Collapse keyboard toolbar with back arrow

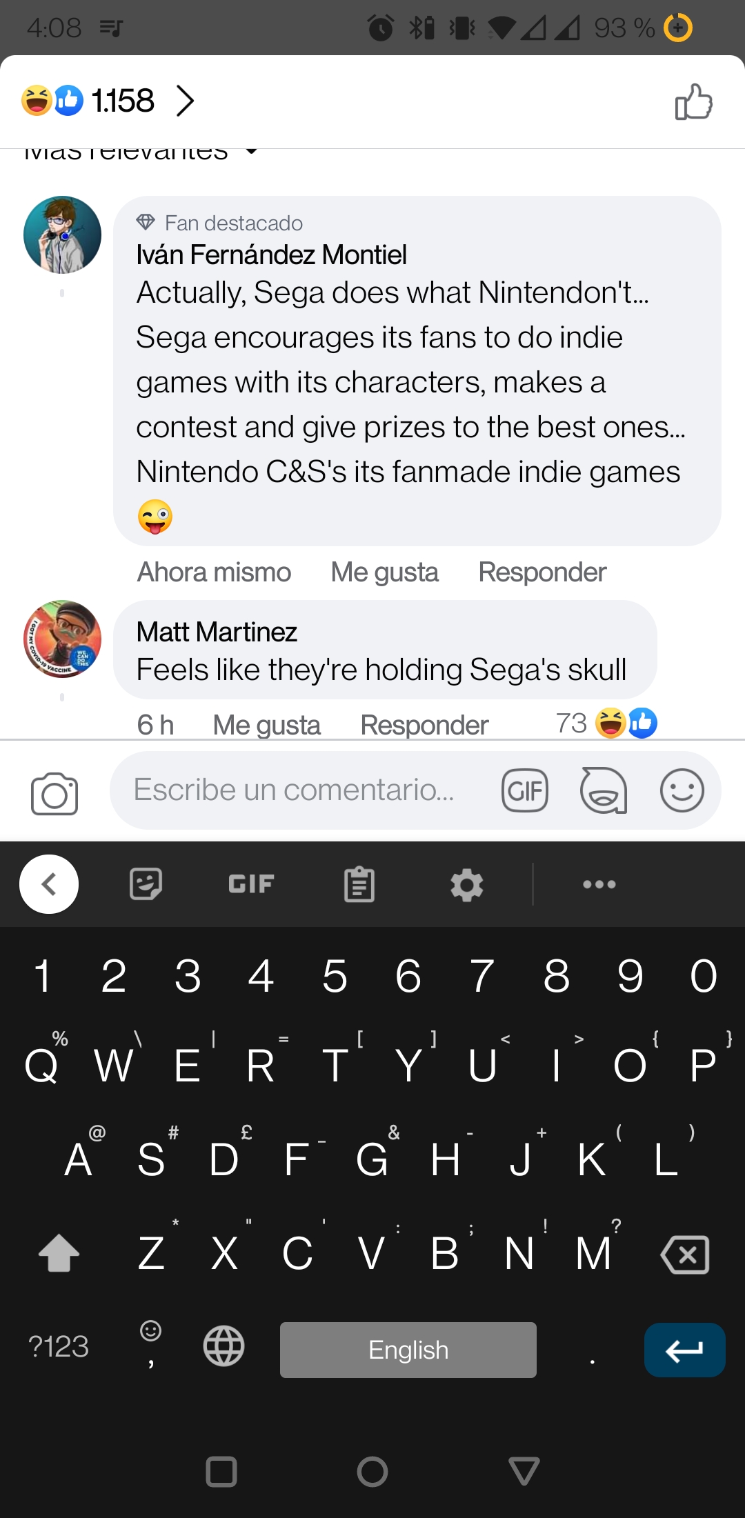49,884
